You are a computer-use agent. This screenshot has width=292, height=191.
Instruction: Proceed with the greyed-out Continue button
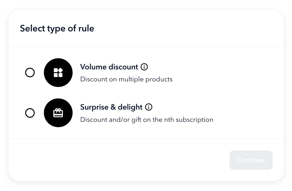tap(251, 160)
